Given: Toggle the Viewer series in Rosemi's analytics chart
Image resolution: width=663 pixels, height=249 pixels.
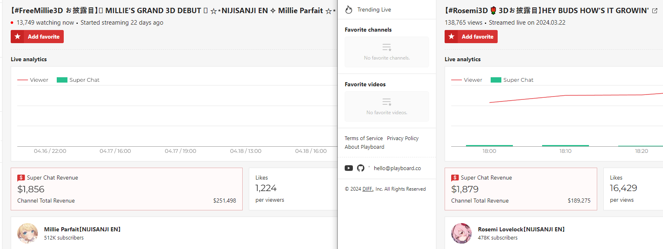Looking at the screenshot, I should pos(467,80).
